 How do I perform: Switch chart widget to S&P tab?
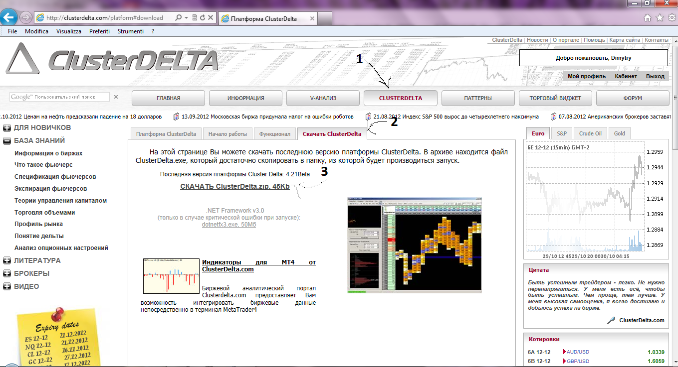pos(561,133)
